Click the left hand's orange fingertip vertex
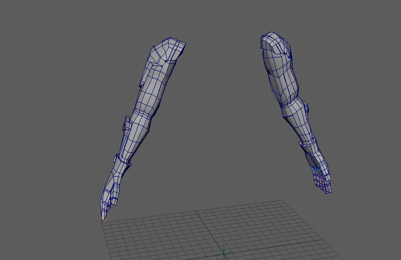The image size is (401, 260). coord(105,219)
